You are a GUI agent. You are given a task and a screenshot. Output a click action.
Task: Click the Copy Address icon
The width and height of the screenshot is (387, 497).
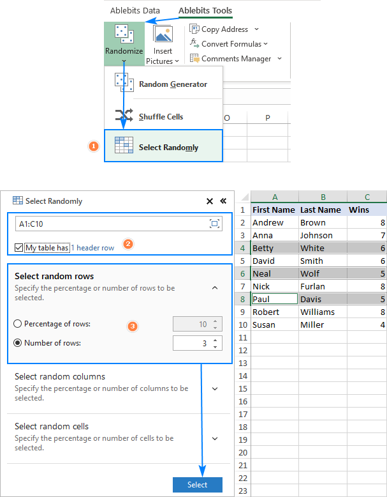click(x=194, y=29)
